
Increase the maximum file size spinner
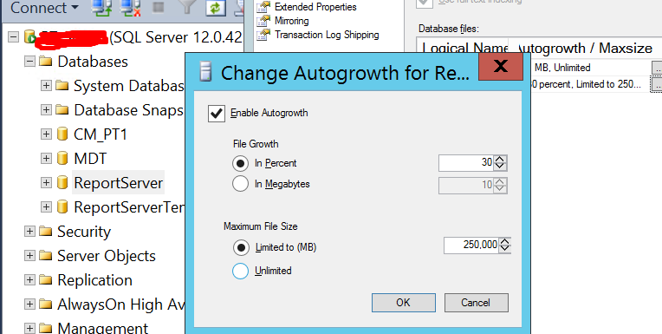click(x=504, y=241)
